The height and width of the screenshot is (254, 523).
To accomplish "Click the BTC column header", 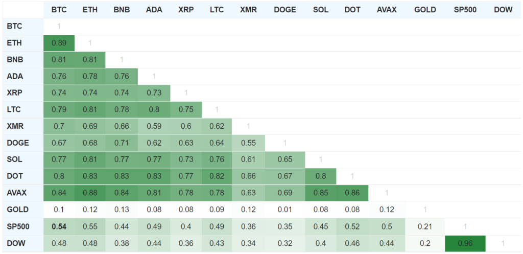I will pyautogui.click(x=59, y=10).
